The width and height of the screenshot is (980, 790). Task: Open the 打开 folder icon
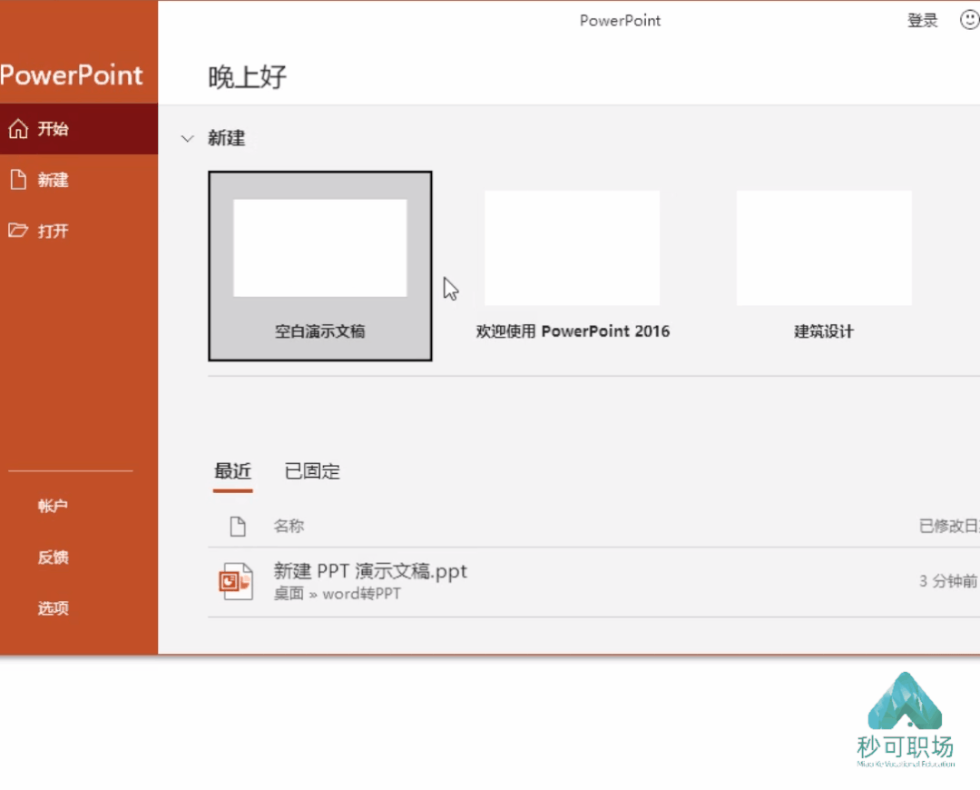18,231
